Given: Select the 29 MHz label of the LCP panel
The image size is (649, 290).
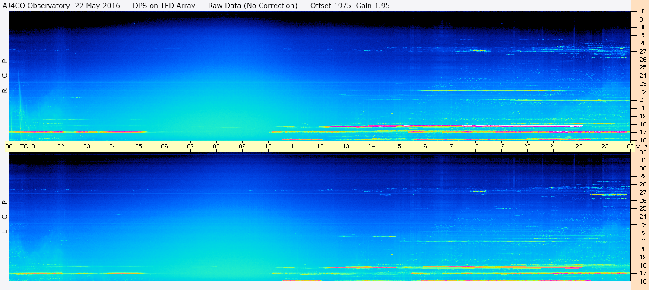Looking at the screenshot, I should pyautogui.click(x=643, y=176).
